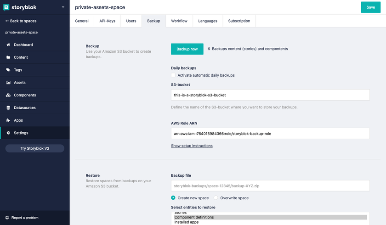
Task: Start a backup with Backup now
Action: point(187,49)
